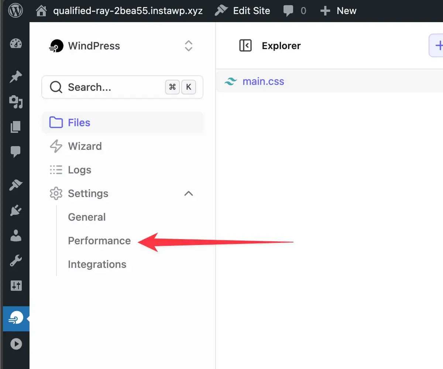
Task: Collapse the Settings section in WindPress
Action: (x=188, y=193)
